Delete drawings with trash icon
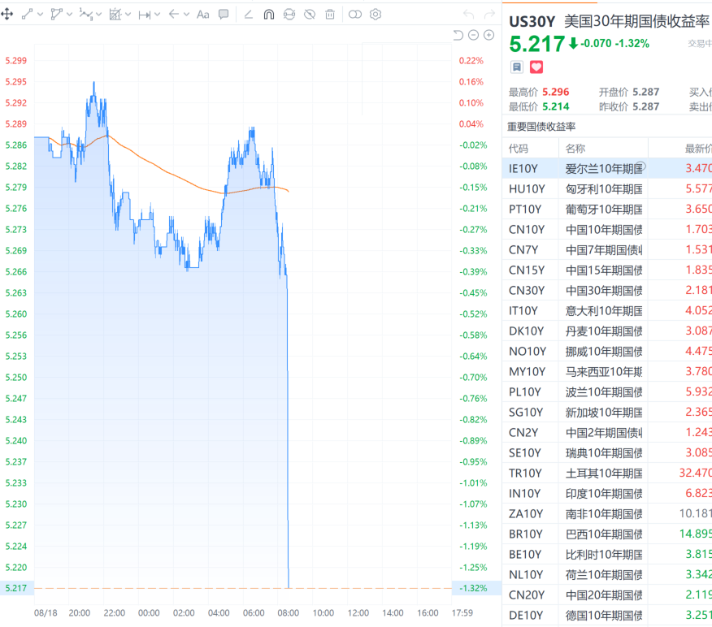 (330, 15)
